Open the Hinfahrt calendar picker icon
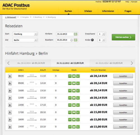Screen dimensions: 140x135 click(x=75, y=34)
